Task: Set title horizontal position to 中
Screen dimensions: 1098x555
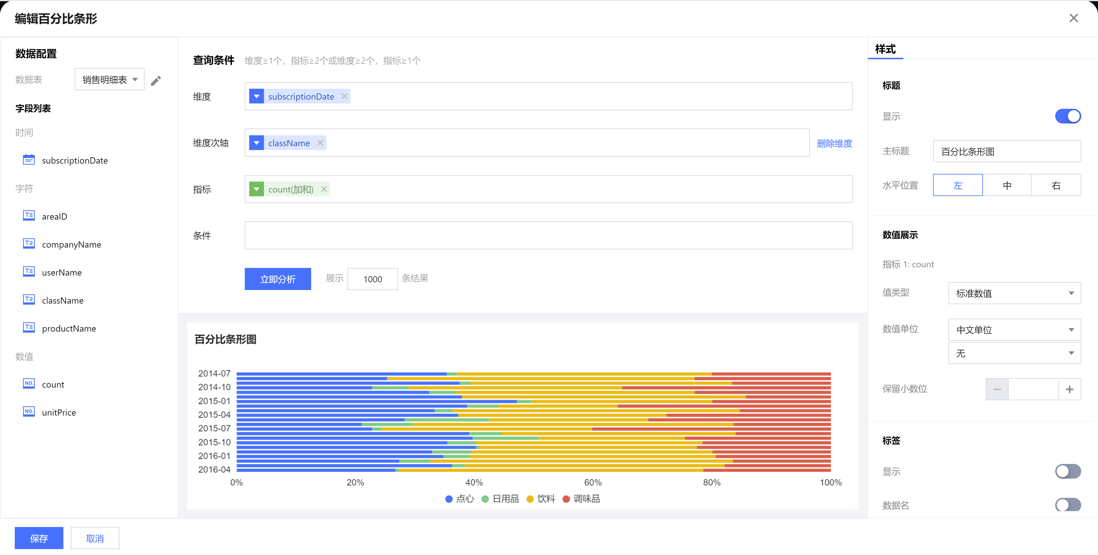Action: (1007, 185)
